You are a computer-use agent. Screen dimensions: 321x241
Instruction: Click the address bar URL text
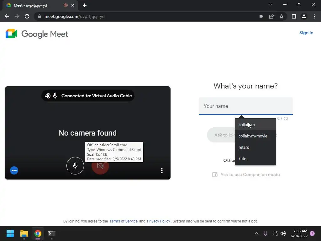(x=75, y=16)
